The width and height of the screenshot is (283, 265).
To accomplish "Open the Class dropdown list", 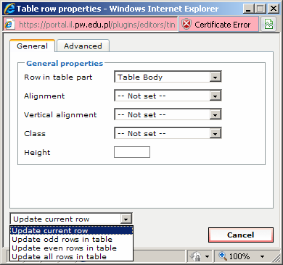I will (x=215, y=133).
